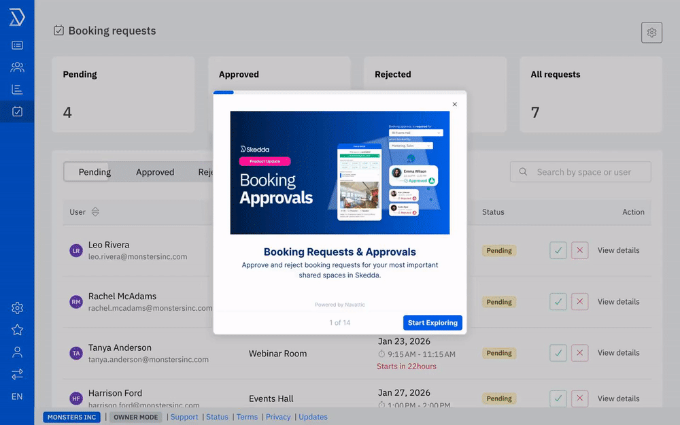Click the Powered by Navattic text
680x425 pixels.
[x=339, y=305]
